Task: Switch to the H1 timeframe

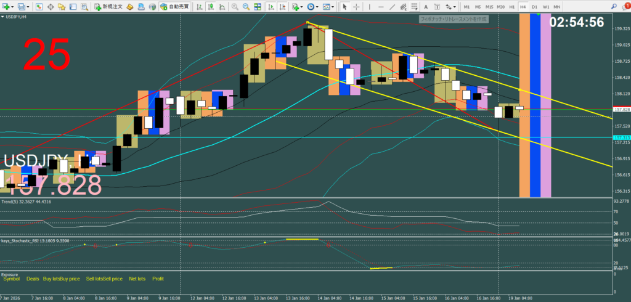Action: click(x=512, y=6)
